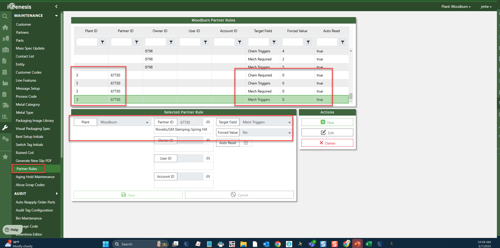Click the New action button
This screenshot has height=248, width=500.
coord(327,122)
